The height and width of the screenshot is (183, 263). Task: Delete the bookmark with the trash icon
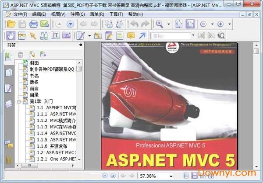[20, 55]
